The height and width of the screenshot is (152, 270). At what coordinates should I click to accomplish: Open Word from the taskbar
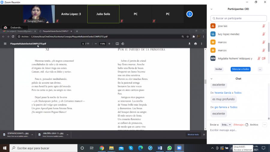pyautogui.click(x=160, y=148)
